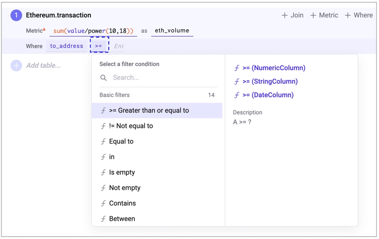Focus the filter condition search field
The image size is (379, 239).
(162, 78)
